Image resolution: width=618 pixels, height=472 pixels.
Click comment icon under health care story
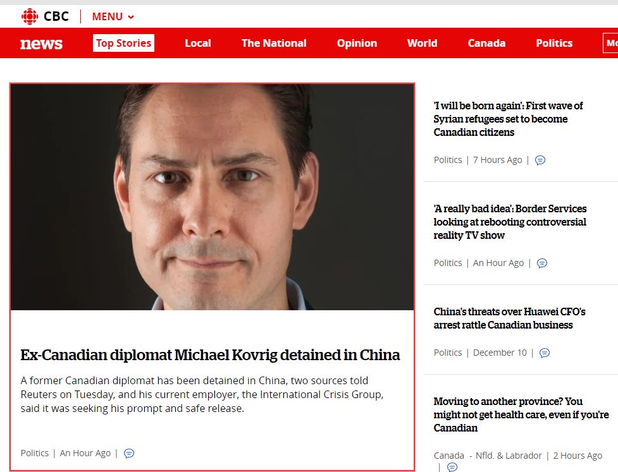pos(452,467)
